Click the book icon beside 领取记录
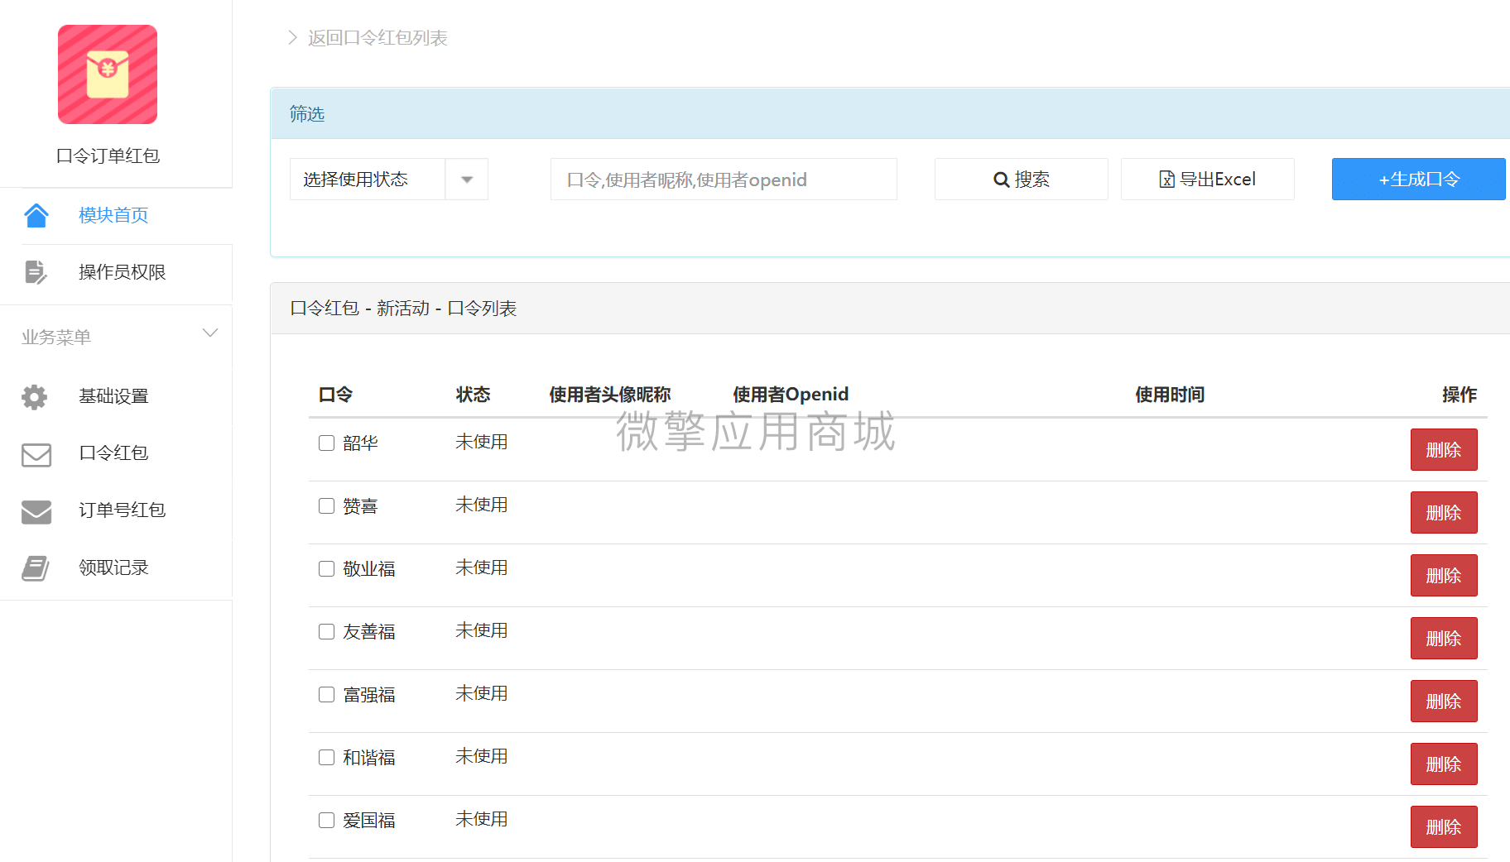The height and width of the screenshot is (862, 1510). tap(36, 568)
